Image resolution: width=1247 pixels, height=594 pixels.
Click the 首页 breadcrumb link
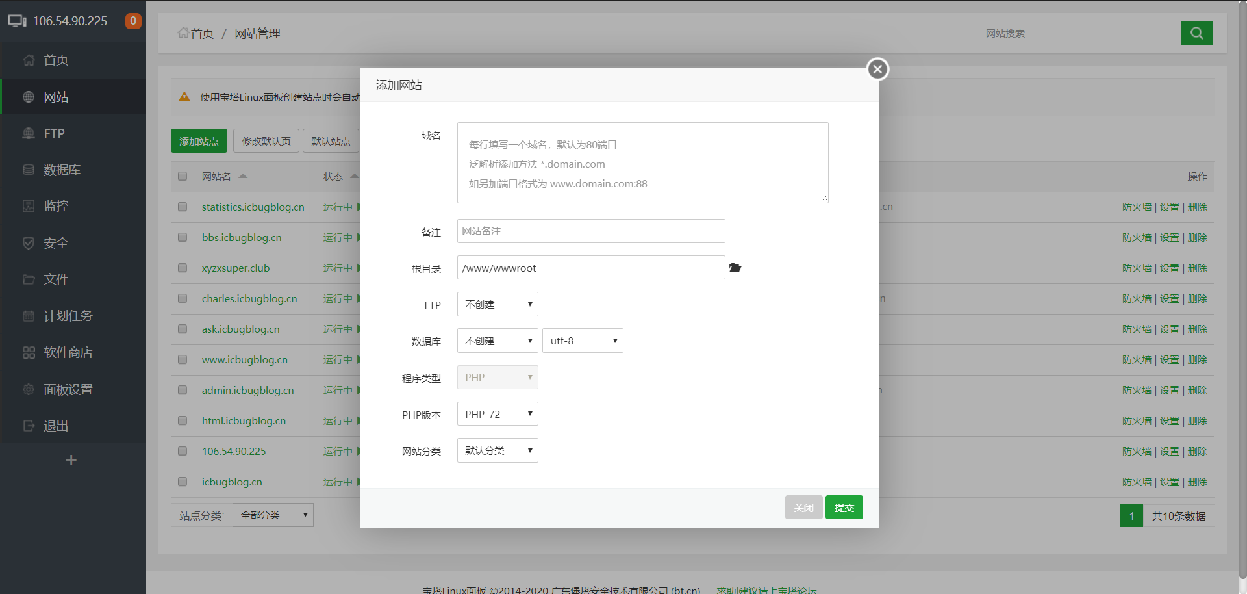[202, 33]
